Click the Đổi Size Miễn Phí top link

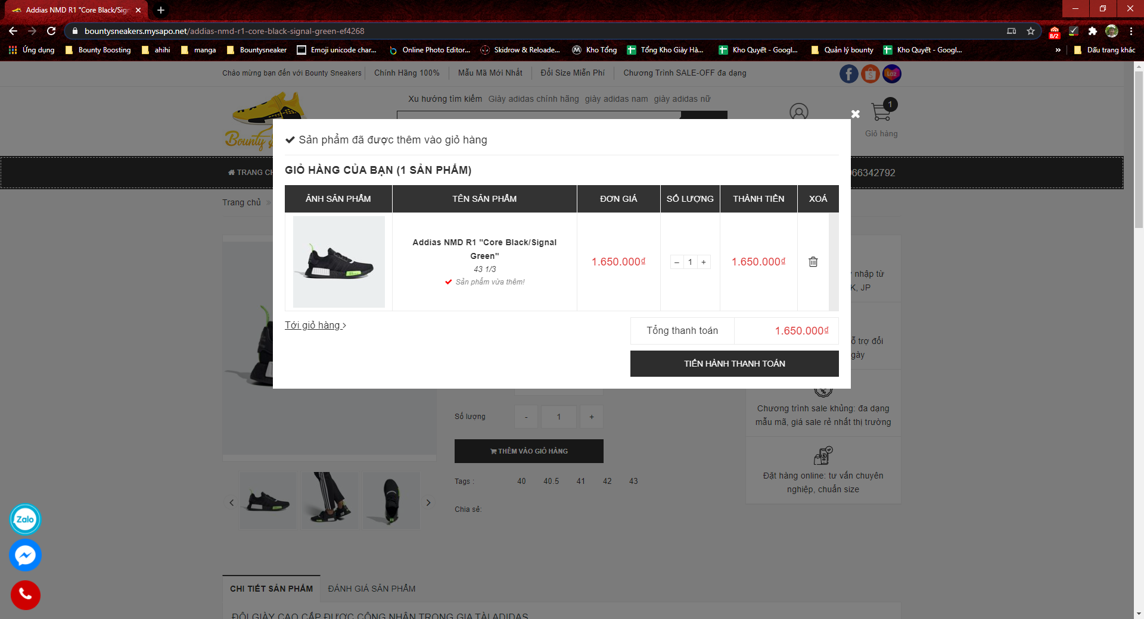573,73
